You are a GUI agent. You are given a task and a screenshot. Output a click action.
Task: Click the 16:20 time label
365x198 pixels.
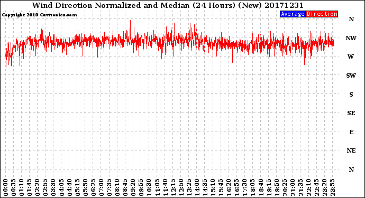229,187
